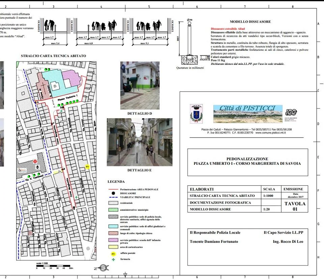The height and width of the screenshot is (280, 324).
Task: Click the Pisticci municipal coat of arms
Action: 196,114
